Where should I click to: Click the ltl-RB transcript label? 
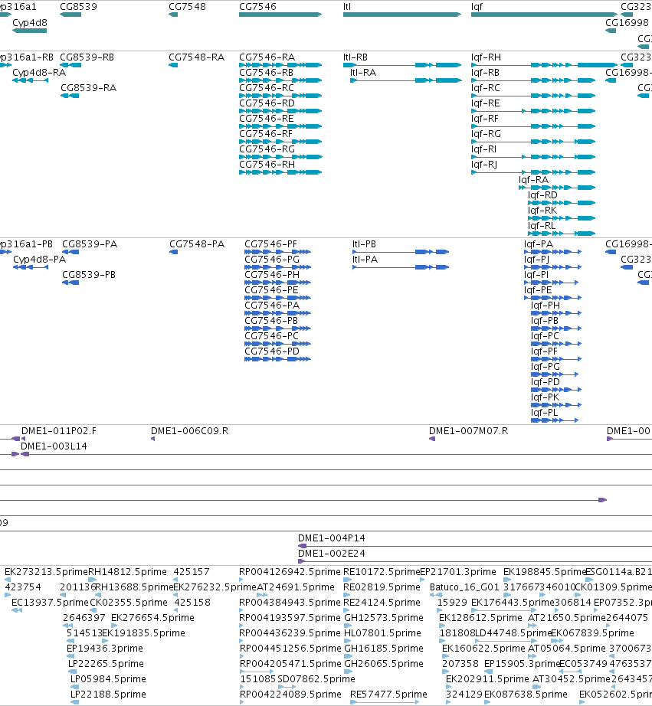click(x=355, y=57)
